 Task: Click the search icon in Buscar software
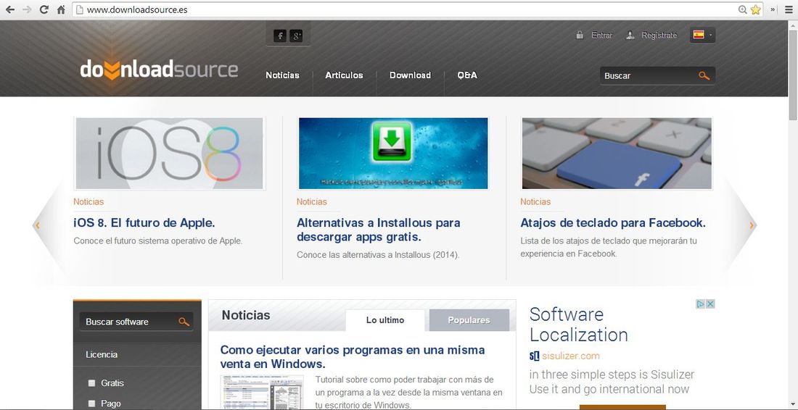pos(184,322)
